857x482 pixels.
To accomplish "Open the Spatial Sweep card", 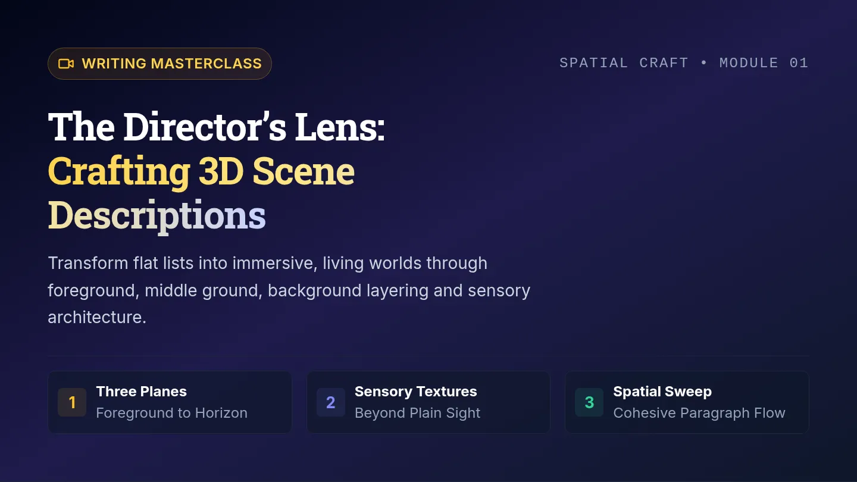I will tap(687, 402).
